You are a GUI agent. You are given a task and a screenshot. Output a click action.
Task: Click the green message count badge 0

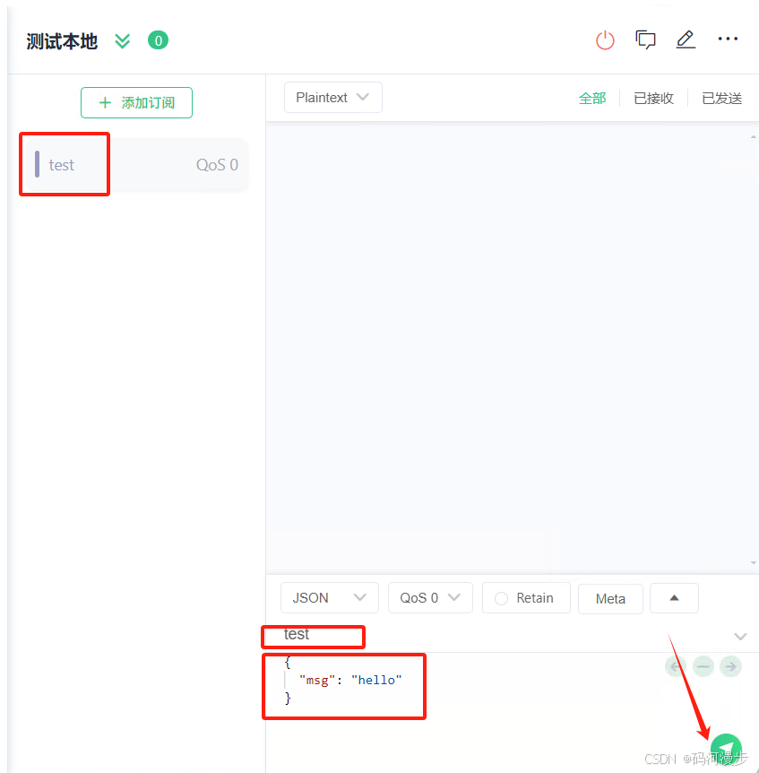click(x=158, y=40)
